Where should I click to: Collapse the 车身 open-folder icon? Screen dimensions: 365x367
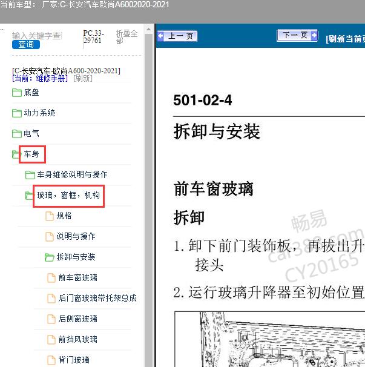pyautogui.click(x=16, y=154)
